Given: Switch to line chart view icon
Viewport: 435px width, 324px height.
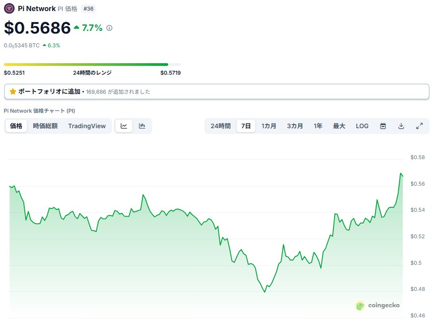Looking at the screenshot, I should click(124, 126).
